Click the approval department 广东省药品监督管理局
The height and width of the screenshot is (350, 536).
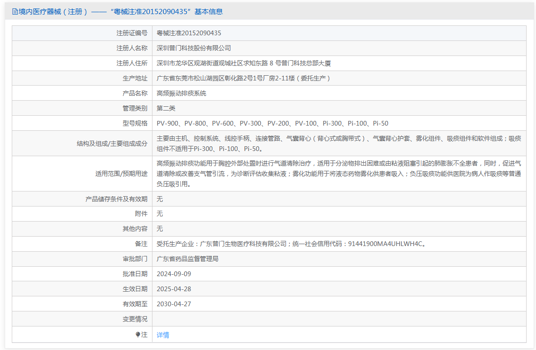coord(187,259)
